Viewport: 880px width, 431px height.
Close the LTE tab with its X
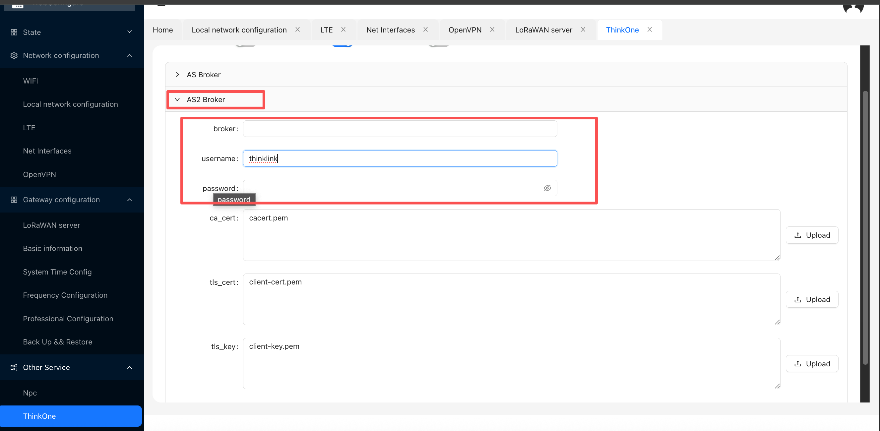point(343,30)
